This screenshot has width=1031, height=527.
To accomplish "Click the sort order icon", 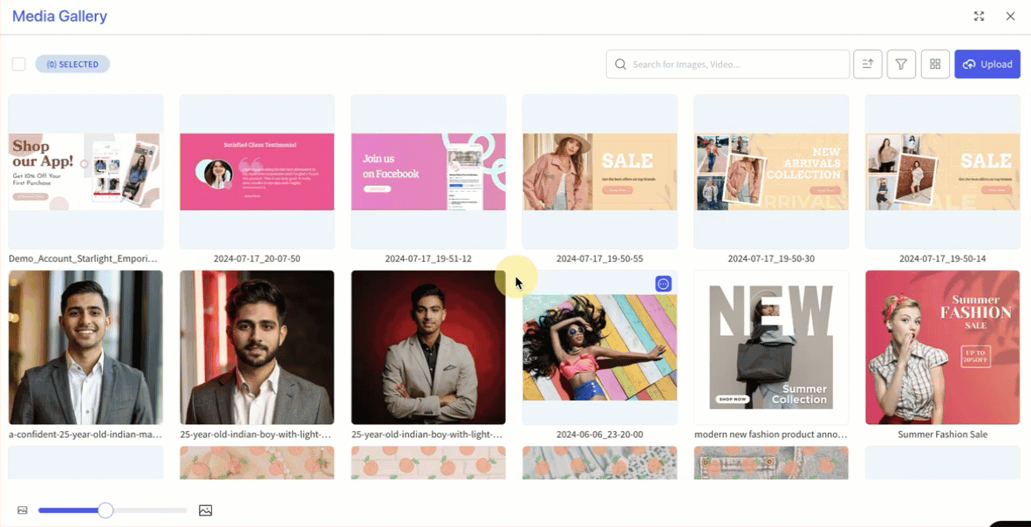I will pos(867,64).
